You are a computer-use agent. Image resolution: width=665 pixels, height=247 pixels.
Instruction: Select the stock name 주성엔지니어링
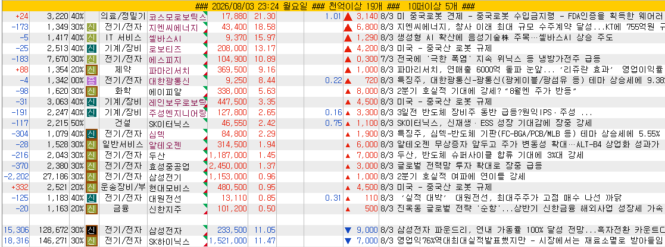point(177,113)
